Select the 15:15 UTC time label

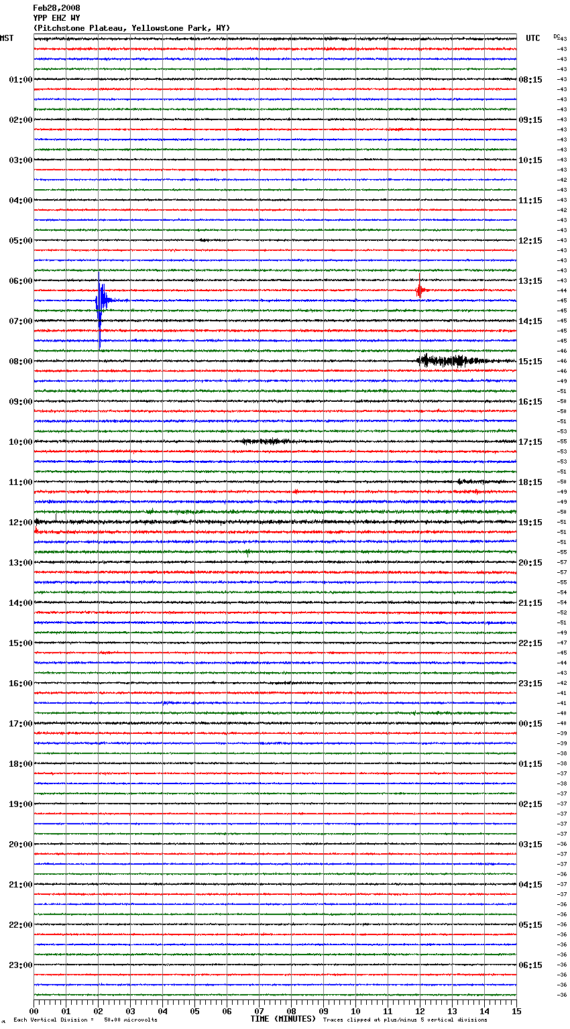[530, 362]
